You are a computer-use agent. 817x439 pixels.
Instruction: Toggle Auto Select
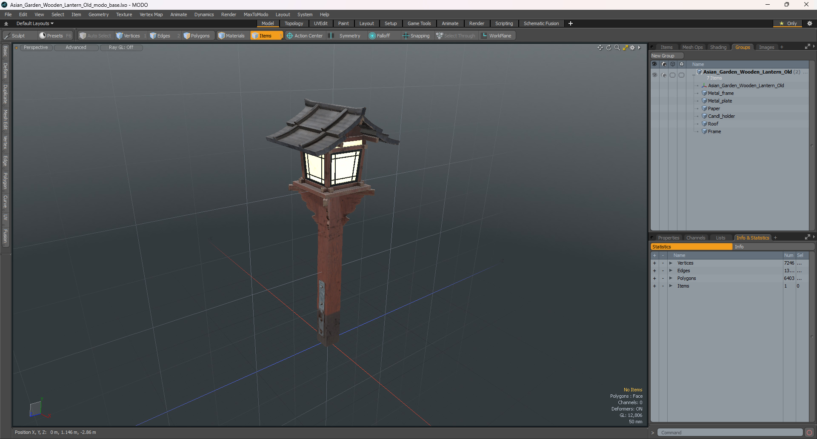click(95, 36)
